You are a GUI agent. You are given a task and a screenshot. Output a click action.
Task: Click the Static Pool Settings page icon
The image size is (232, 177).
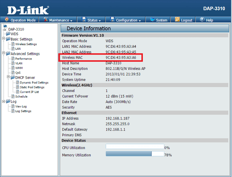coord(18,87)
